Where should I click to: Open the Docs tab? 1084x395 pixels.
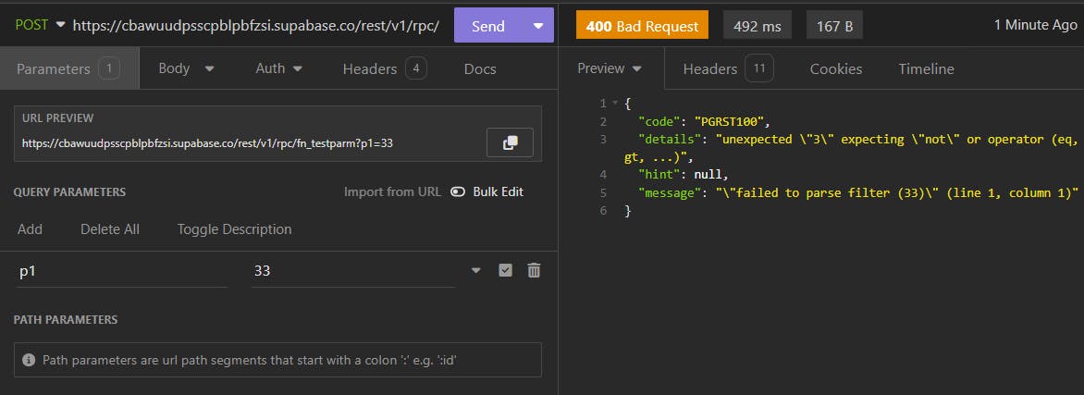click(480, 68)
